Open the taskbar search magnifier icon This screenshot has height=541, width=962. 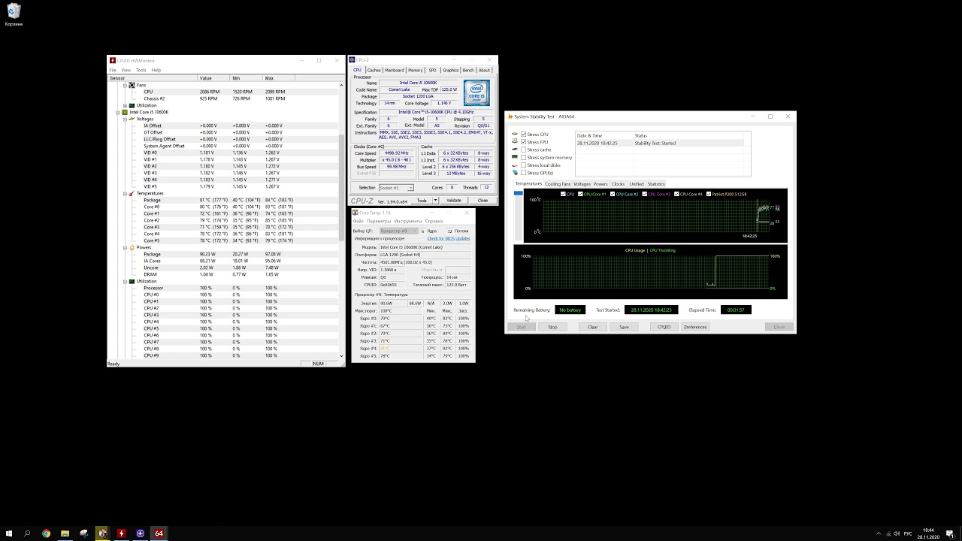(27, 533)
